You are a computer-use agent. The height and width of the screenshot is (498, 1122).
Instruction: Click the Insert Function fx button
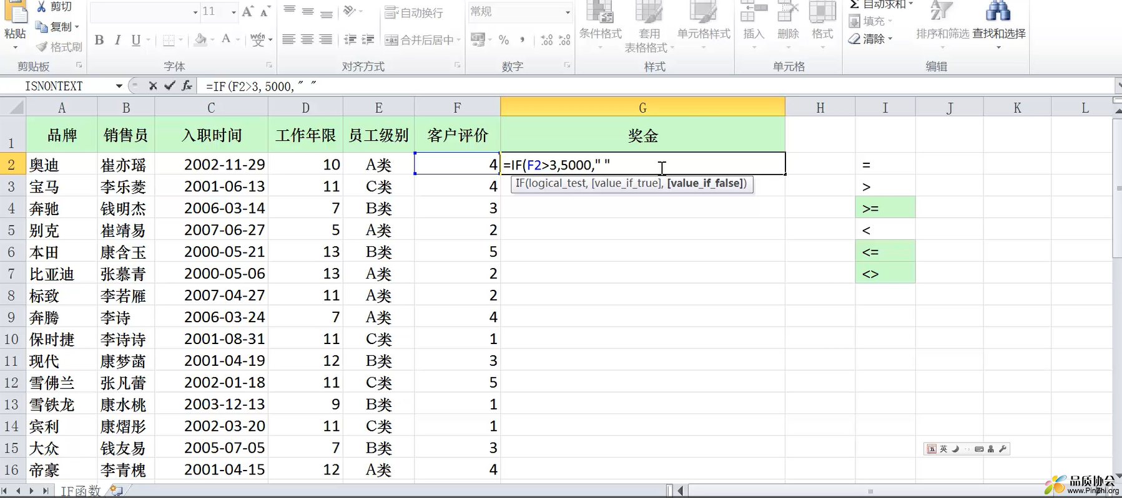click(187, 86)
